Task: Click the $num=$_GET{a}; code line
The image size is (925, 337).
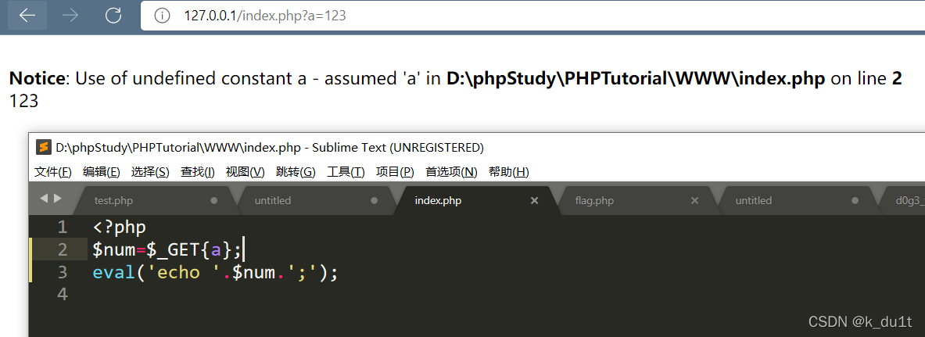Action: click(167, 250)
